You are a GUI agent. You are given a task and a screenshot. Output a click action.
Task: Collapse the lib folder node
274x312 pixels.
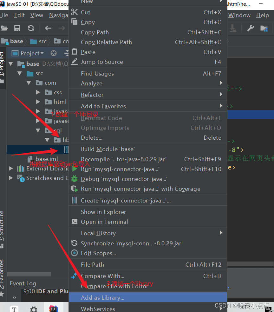tap(47, 140)
